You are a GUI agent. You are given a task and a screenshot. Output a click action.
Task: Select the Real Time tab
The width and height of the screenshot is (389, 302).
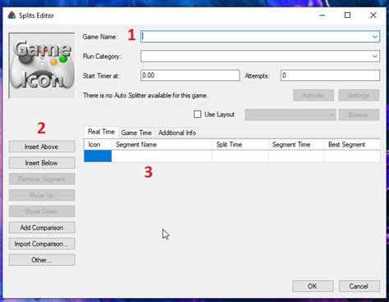click(101, 132)
